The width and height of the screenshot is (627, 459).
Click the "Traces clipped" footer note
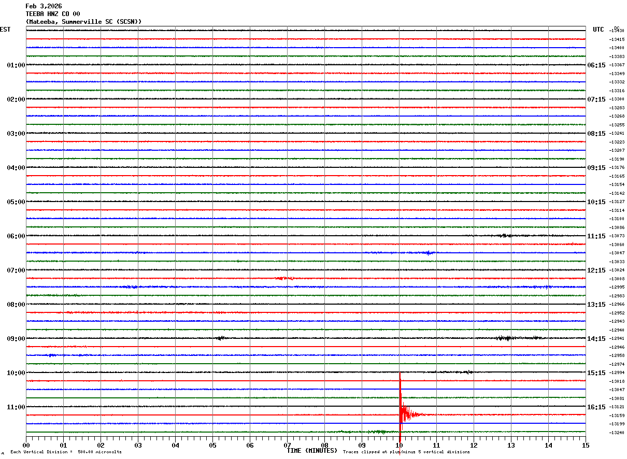pos(406,452)
